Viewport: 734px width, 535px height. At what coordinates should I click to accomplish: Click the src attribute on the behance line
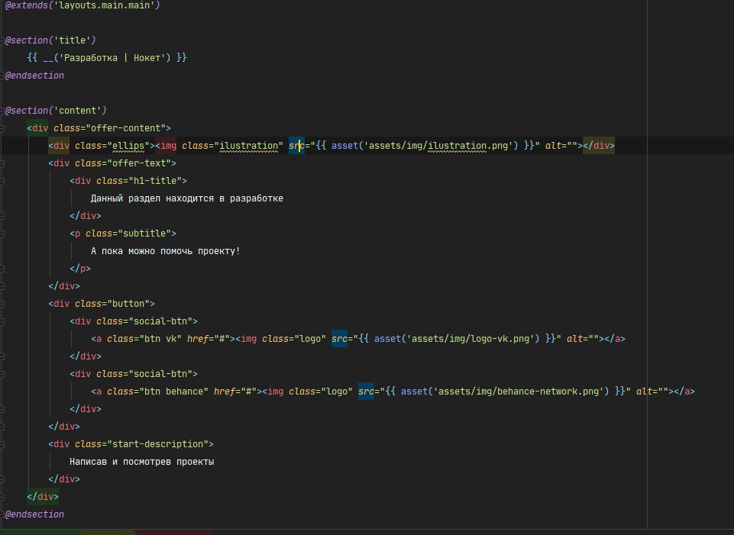coord(366,392)
